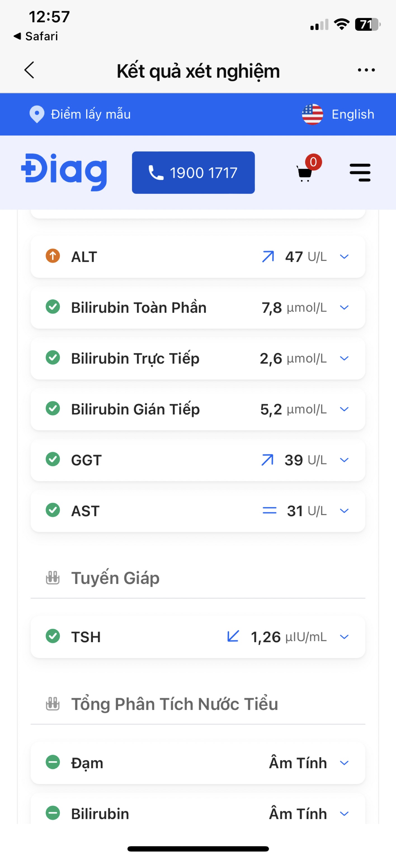This screenshot has width=396, height=860.
Task: Open the hamburger navigation menu
Action: tap(360, 173)
